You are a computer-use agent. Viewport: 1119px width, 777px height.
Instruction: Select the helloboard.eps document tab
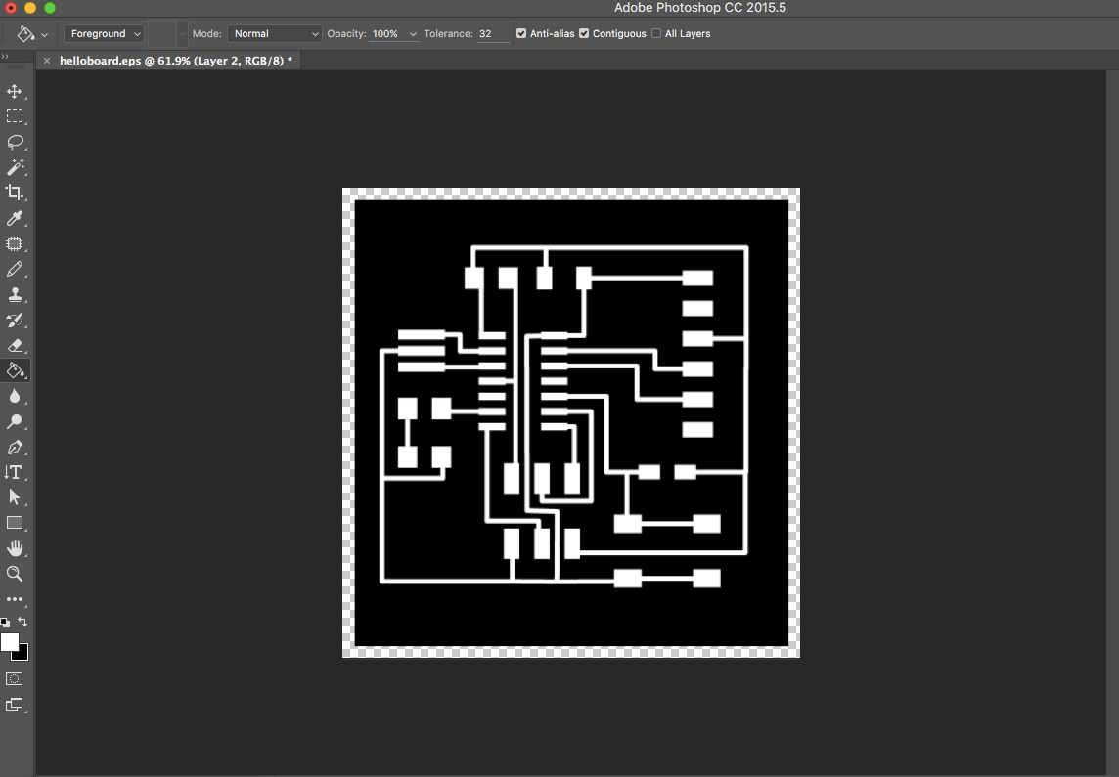[175, 61]
